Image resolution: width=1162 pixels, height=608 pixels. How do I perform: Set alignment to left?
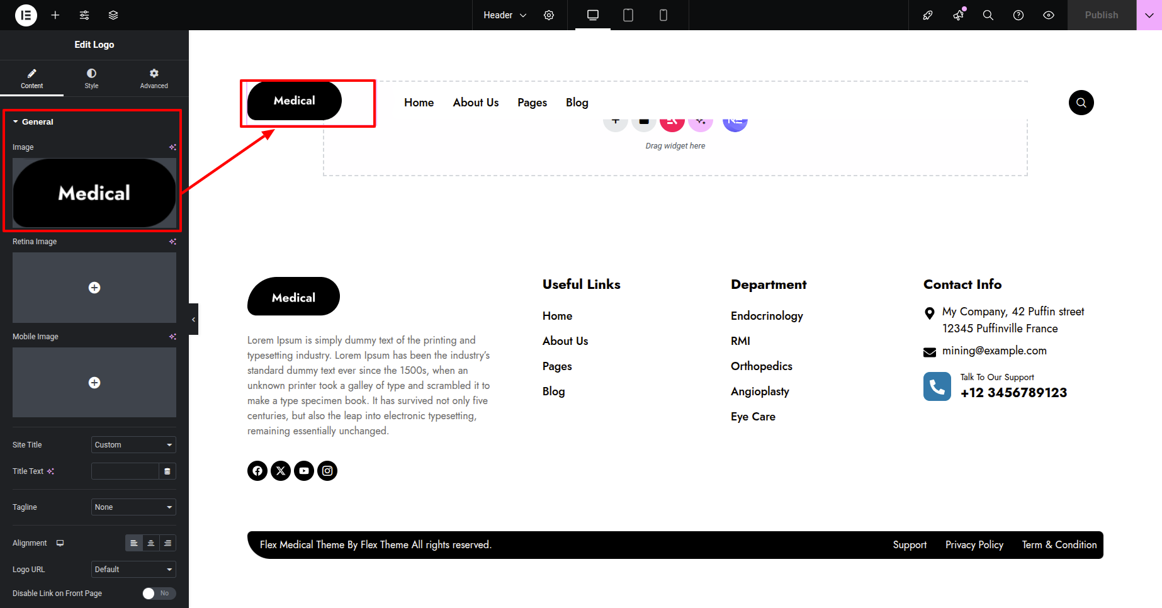pos(134,543)
